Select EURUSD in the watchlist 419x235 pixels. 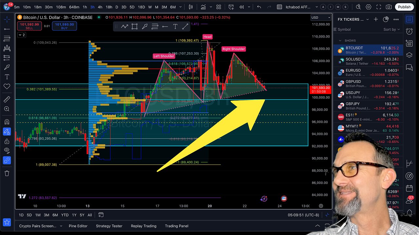coord(368,72)
